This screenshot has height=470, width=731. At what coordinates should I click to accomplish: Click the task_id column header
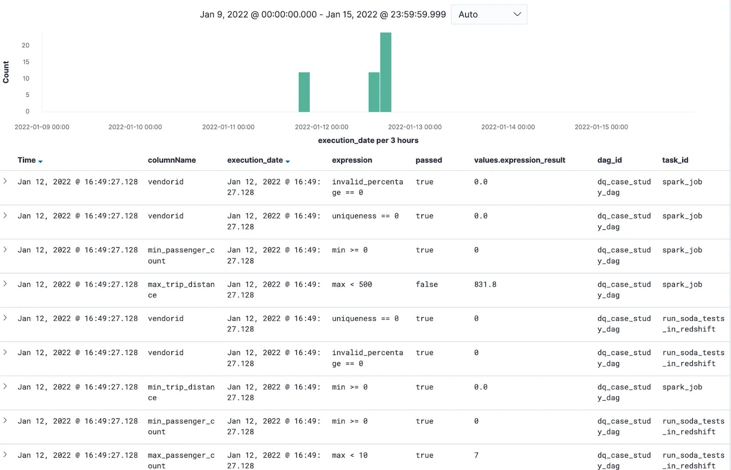click(675, 160)
